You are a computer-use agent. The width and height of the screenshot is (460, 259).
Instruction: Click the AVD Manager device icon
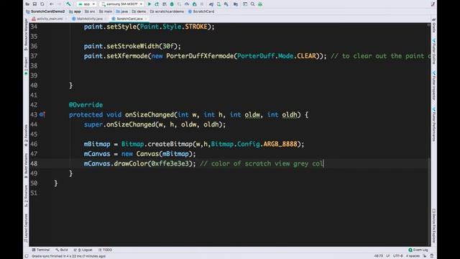218,4
